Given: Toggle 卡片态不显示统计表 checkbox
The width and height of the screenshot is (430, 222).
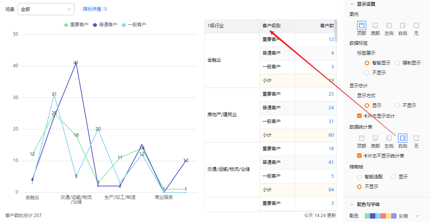Looking at the screenshot, I should pos(359,156).
